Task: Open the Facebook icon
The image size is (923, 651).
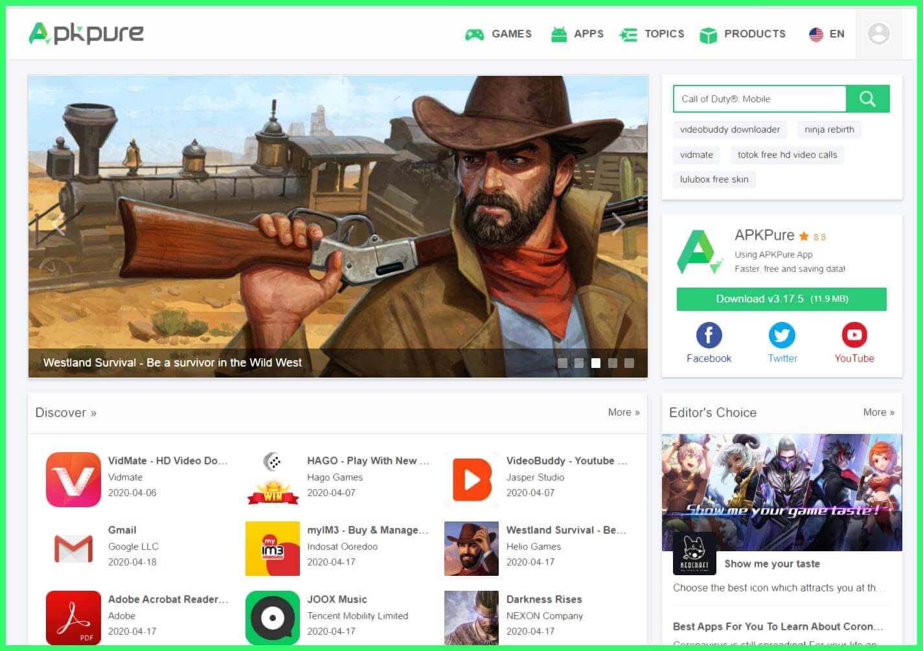Action: pyautogui.click(x=709, y=335)
